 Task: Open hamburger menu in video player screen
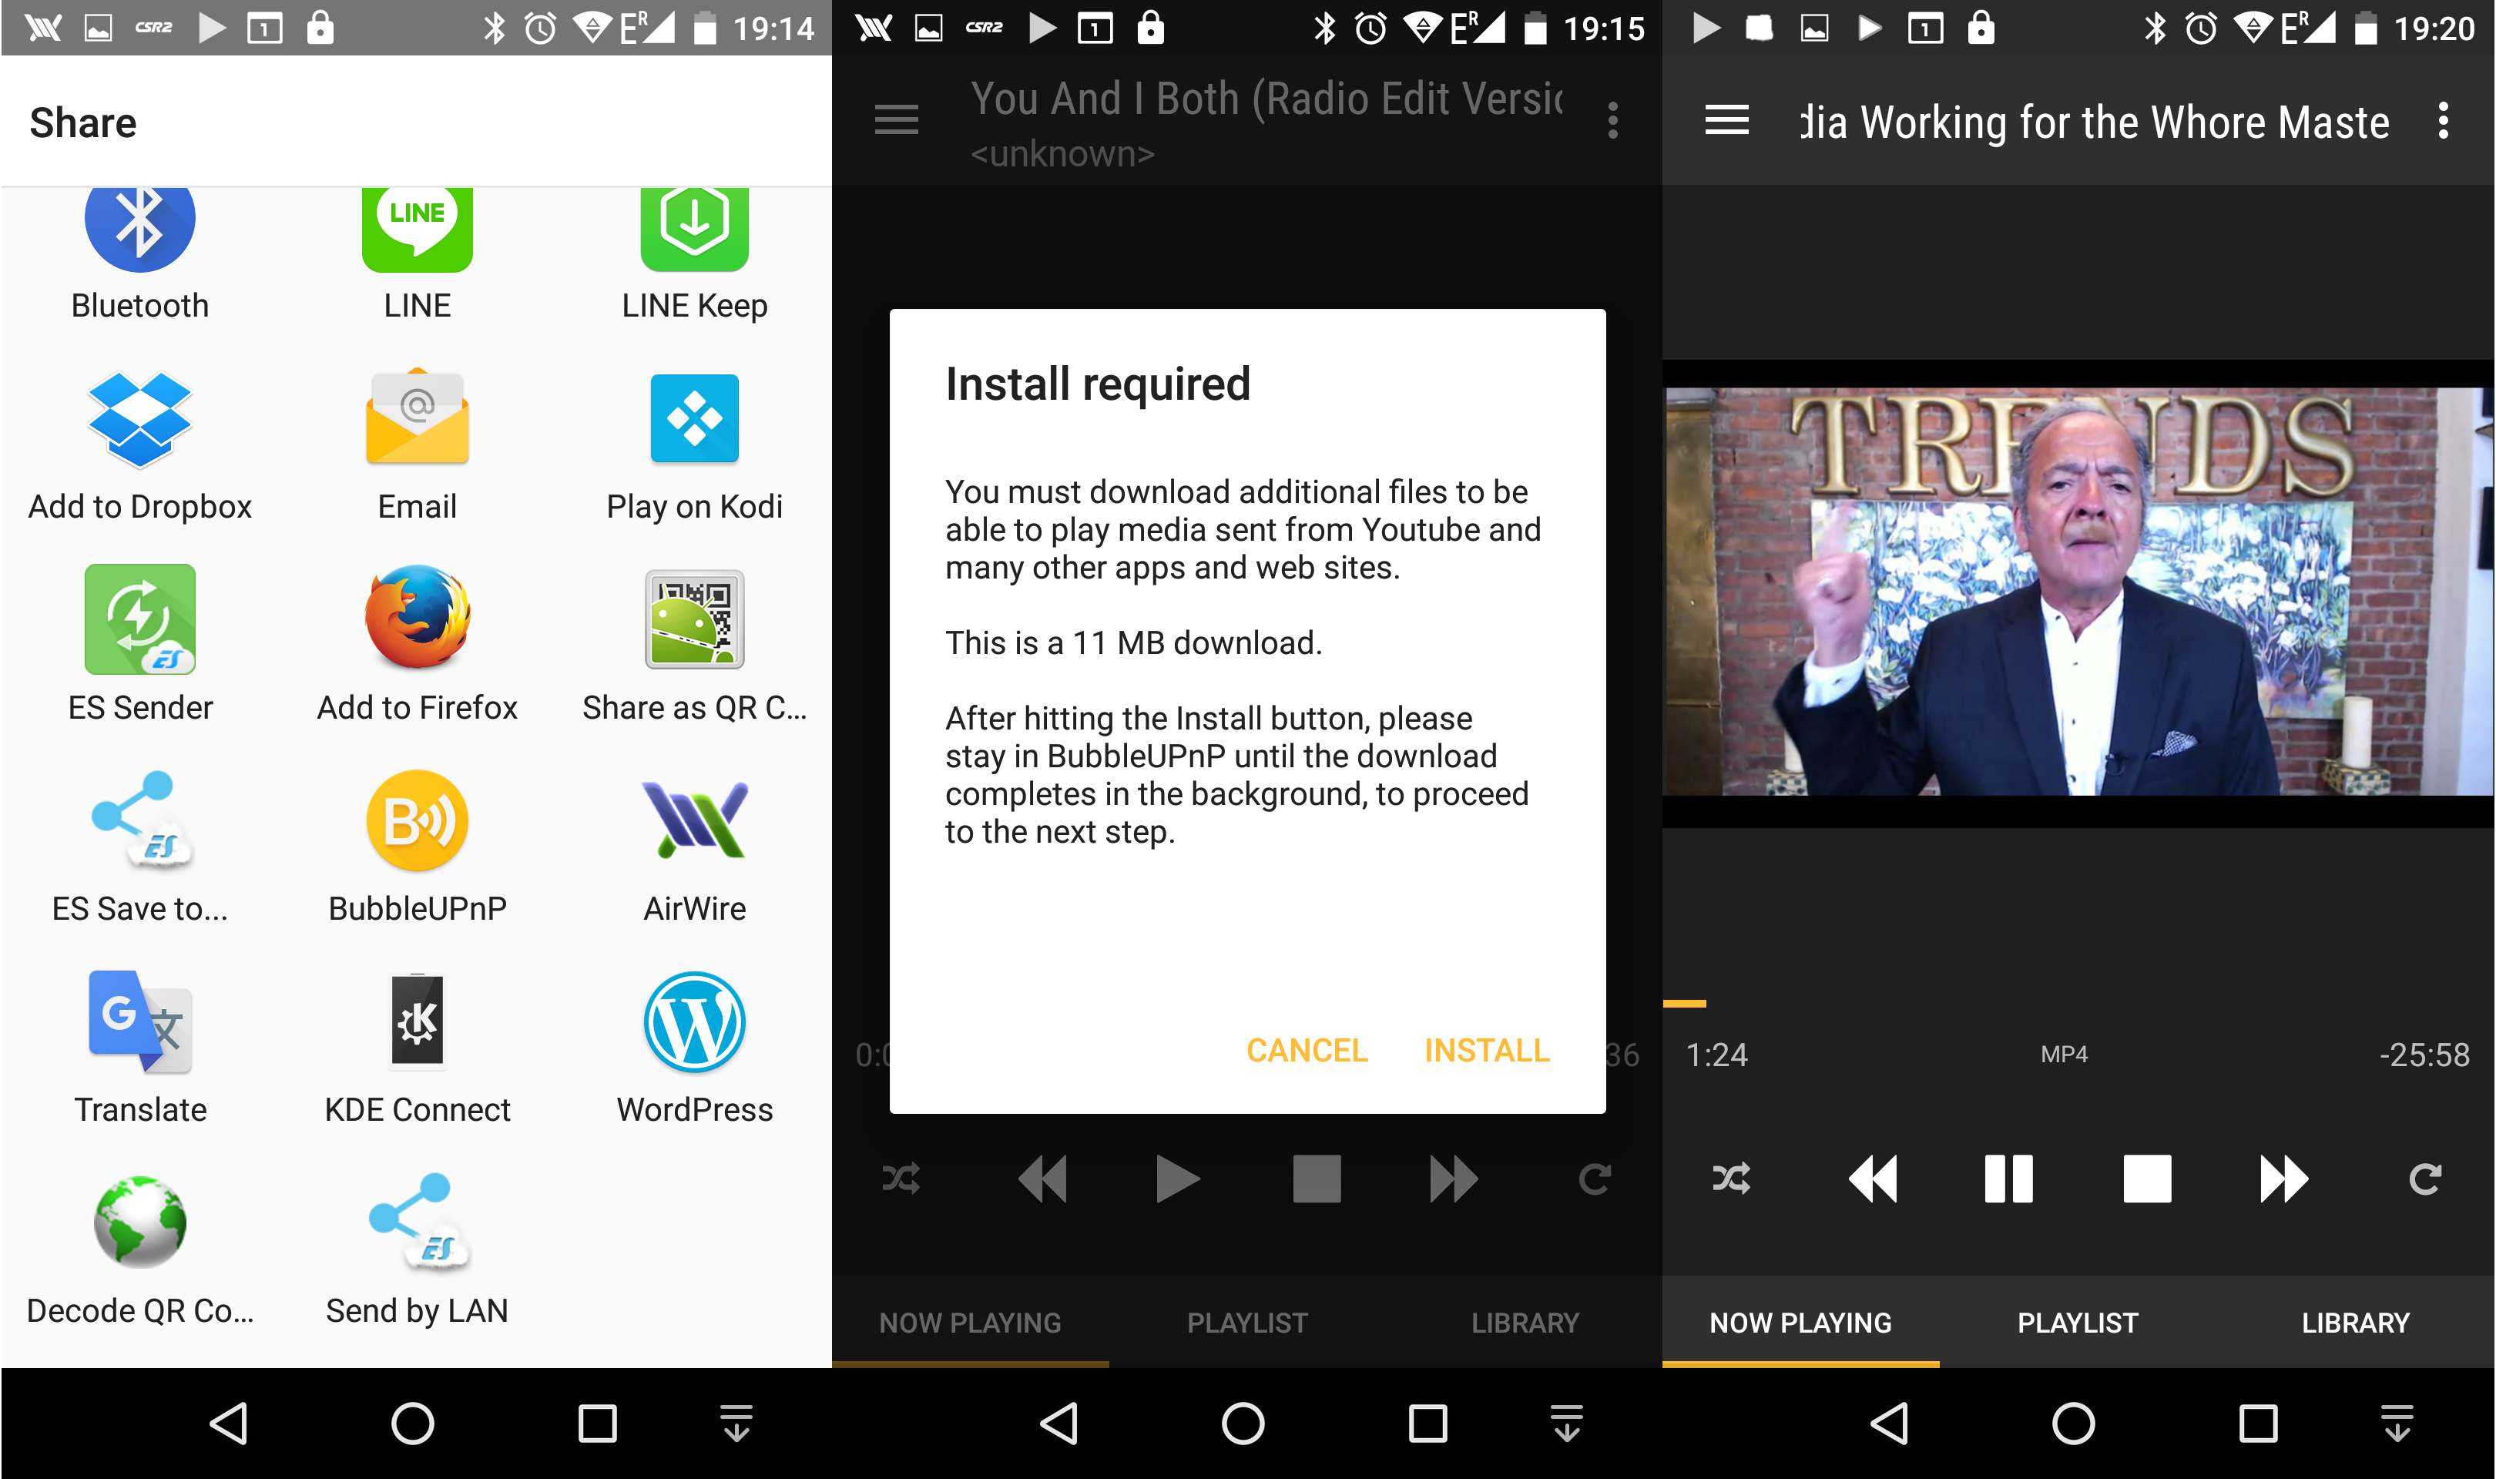1726,121
